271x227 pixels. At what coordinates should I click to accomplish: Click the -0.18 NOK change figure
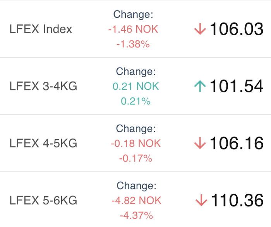(x=136, y=143)
